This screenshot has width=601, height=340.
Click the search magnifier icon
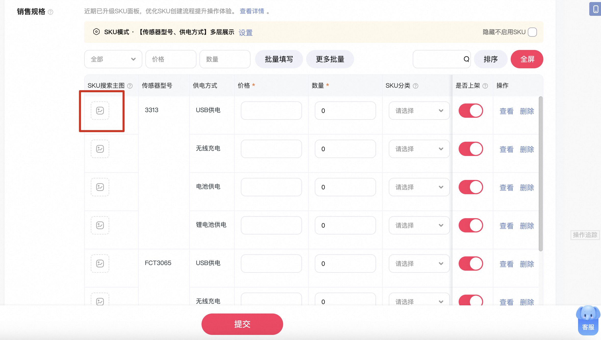point(466,59)
